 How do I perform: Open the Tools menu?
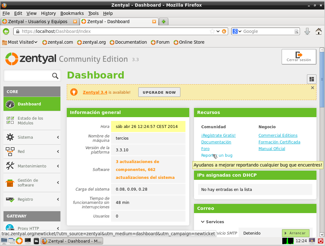click(x=93, y=13)
